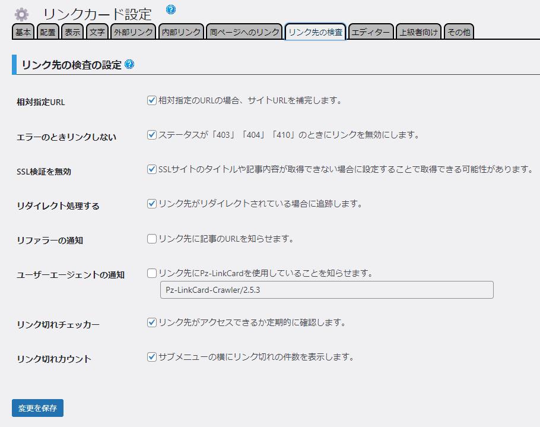Click the Pz-LinkCard-Crawler user agent text field
This screenshot has height=427, width=540.
pyautogui.click(x=326, y=290)
